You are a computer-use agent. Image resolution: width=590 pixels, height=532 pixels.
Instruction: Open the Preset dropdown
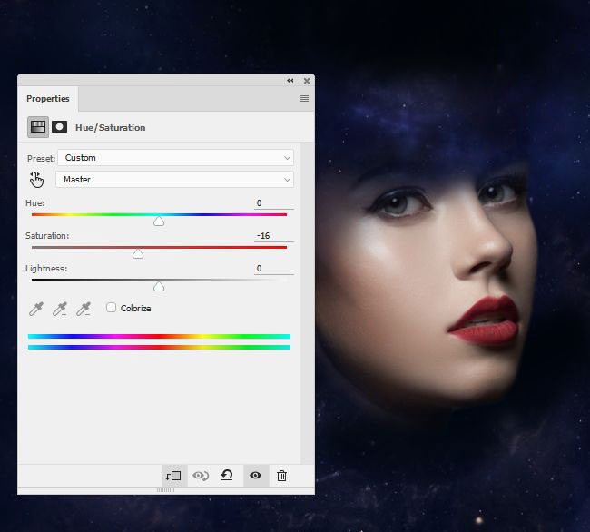pos(175,158)
